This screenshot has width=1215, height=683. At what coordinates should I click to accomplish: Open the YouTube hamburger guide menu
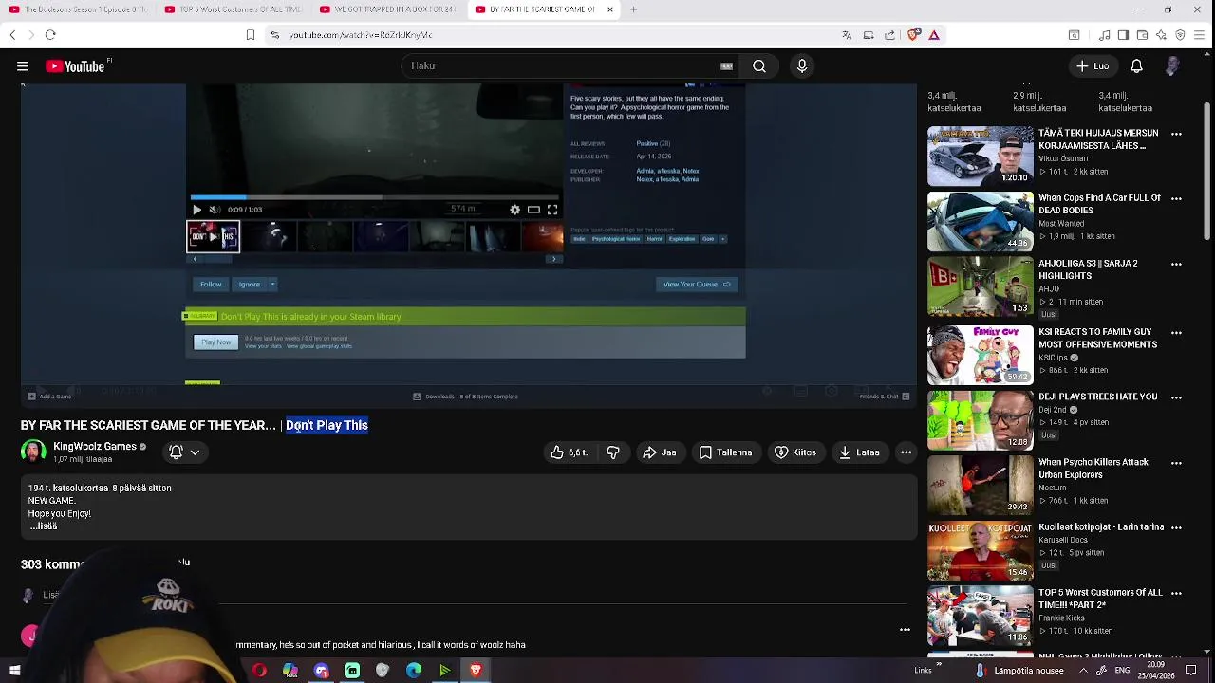click(23, 66)
